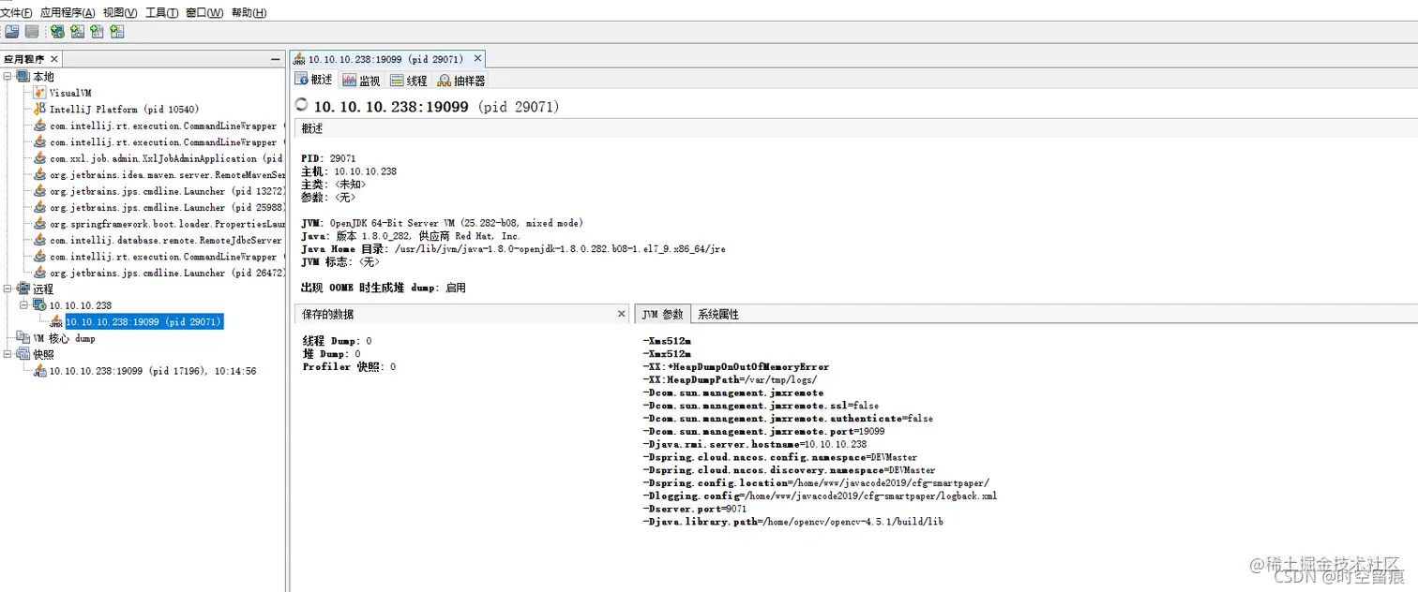Click the 快照 snapshots folder icon
1418x592 pixels.
coord(23,354)
